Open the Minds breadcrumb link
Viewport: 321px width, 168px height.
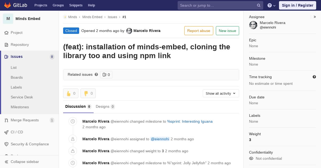tap(72, 17)
